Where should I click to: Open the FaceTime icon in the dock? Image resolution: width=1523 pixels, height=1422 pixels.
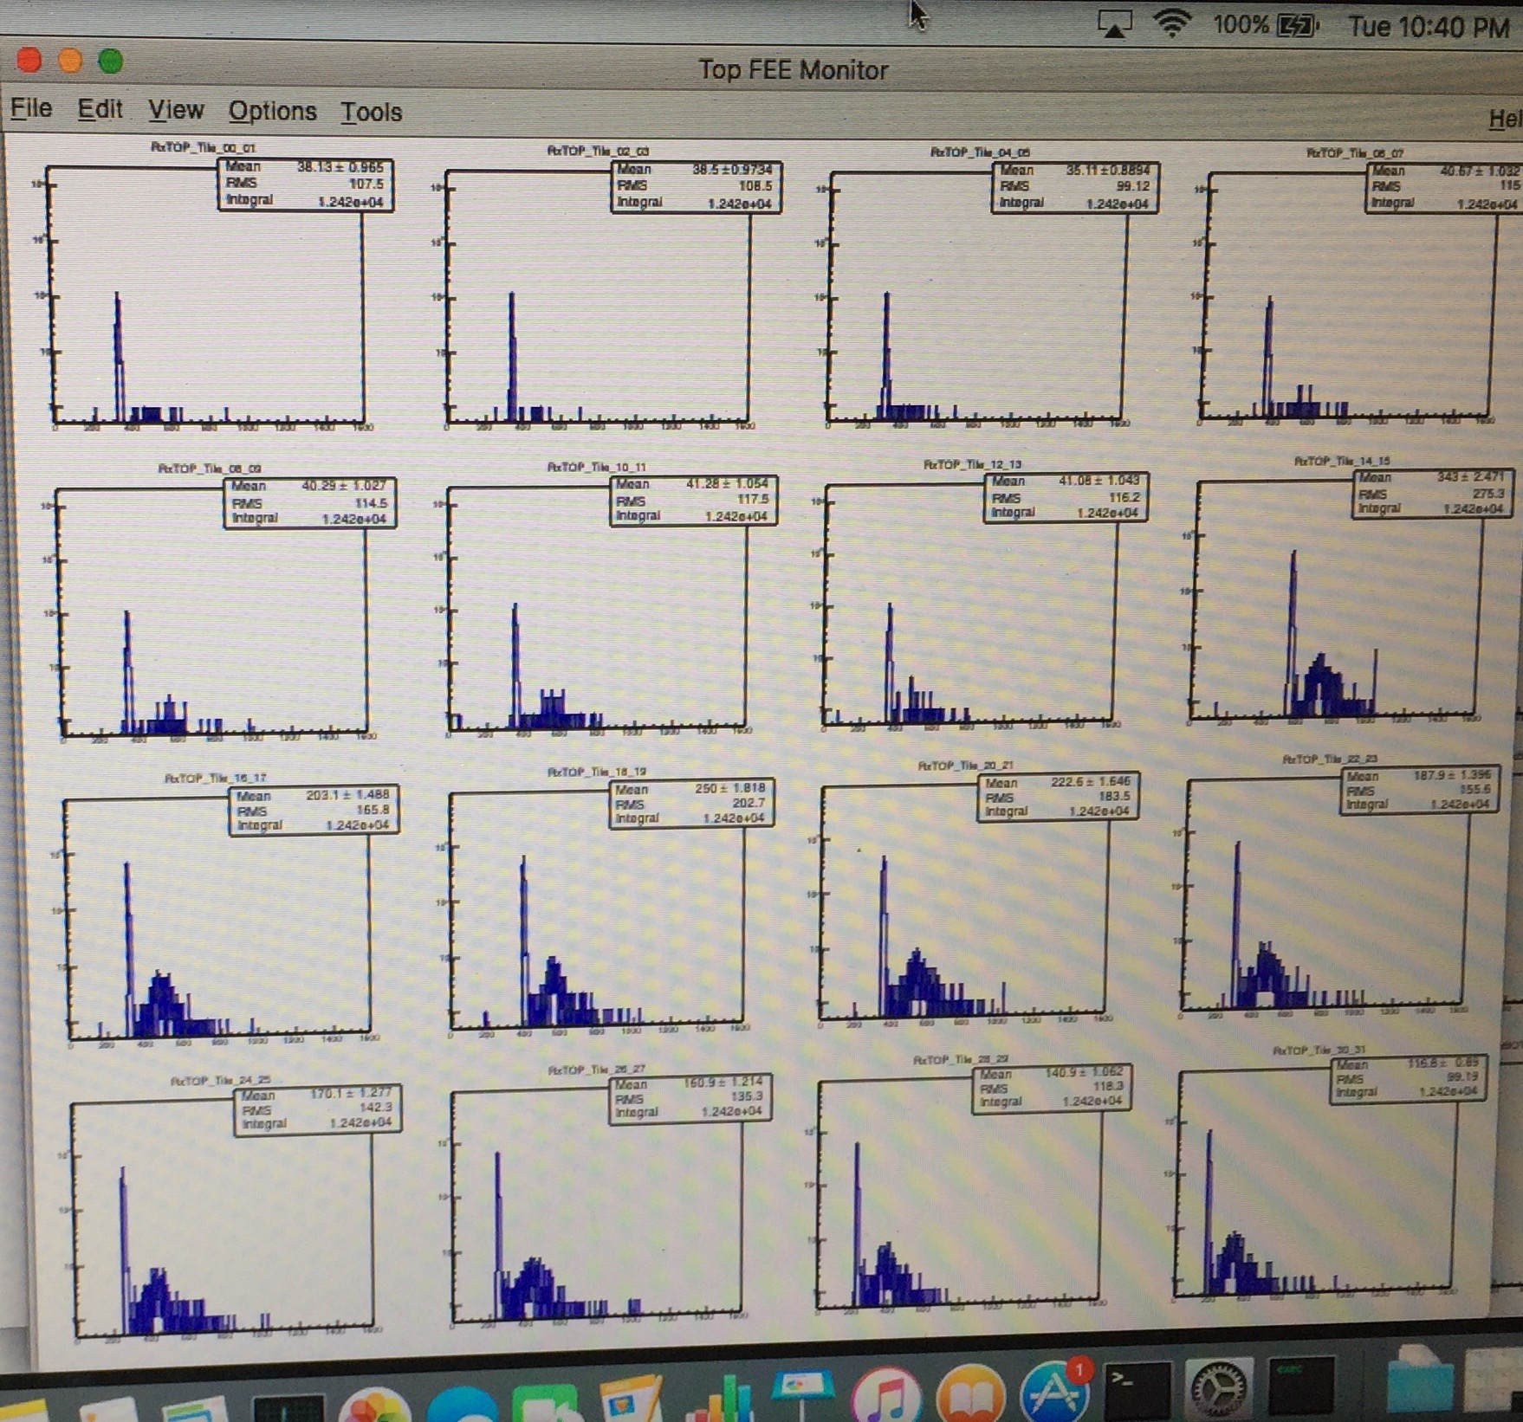pyautogui.click(x=545, y=1403)
